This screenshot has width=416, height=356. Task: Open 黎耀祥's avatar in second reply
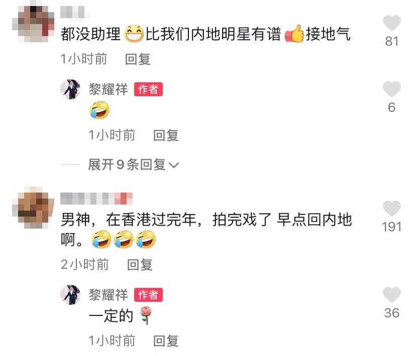pyautogui.click(x=70, y=295)
